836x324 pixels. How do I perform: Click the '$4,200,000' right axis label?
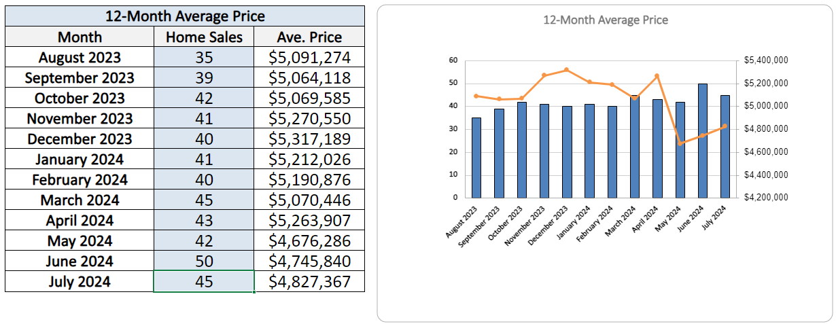[766, 198]
